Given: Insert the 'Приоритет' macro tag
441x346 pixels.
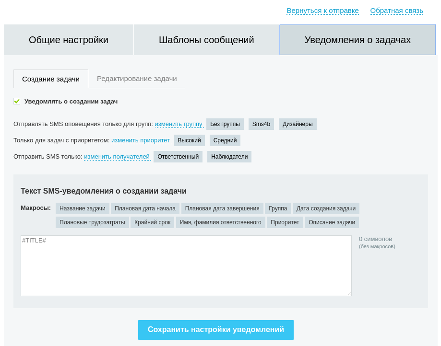Looking at the screenshot, I should click(x=285, y=222).
